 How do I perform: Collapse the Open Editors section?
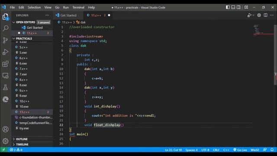tap(32, 22)
